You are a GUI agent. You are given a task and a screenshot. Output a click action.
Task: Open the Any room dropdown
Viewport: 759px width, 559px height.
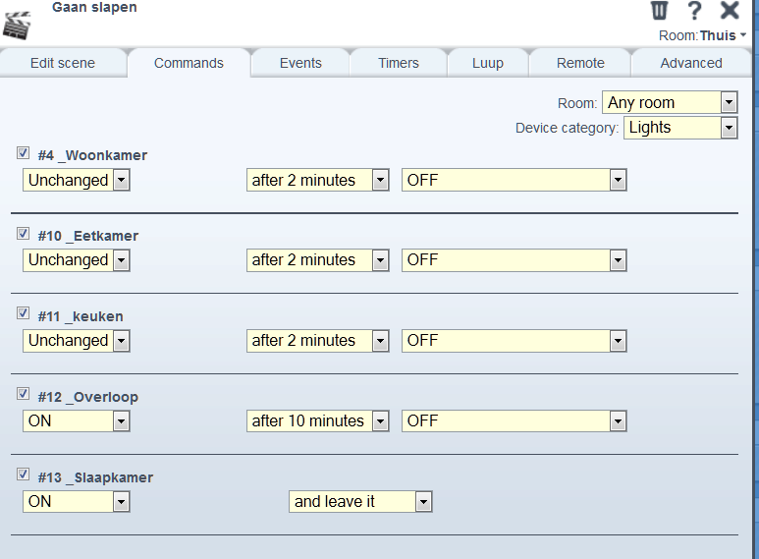tap(669, 102)
